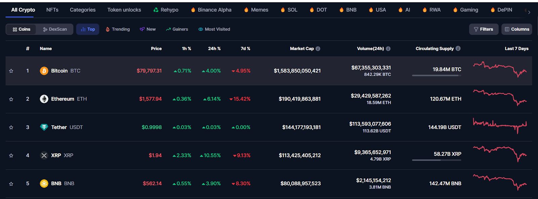Sort table by 7d % column
The height and width of the screenshot is (199, 538).
point(245,49)
